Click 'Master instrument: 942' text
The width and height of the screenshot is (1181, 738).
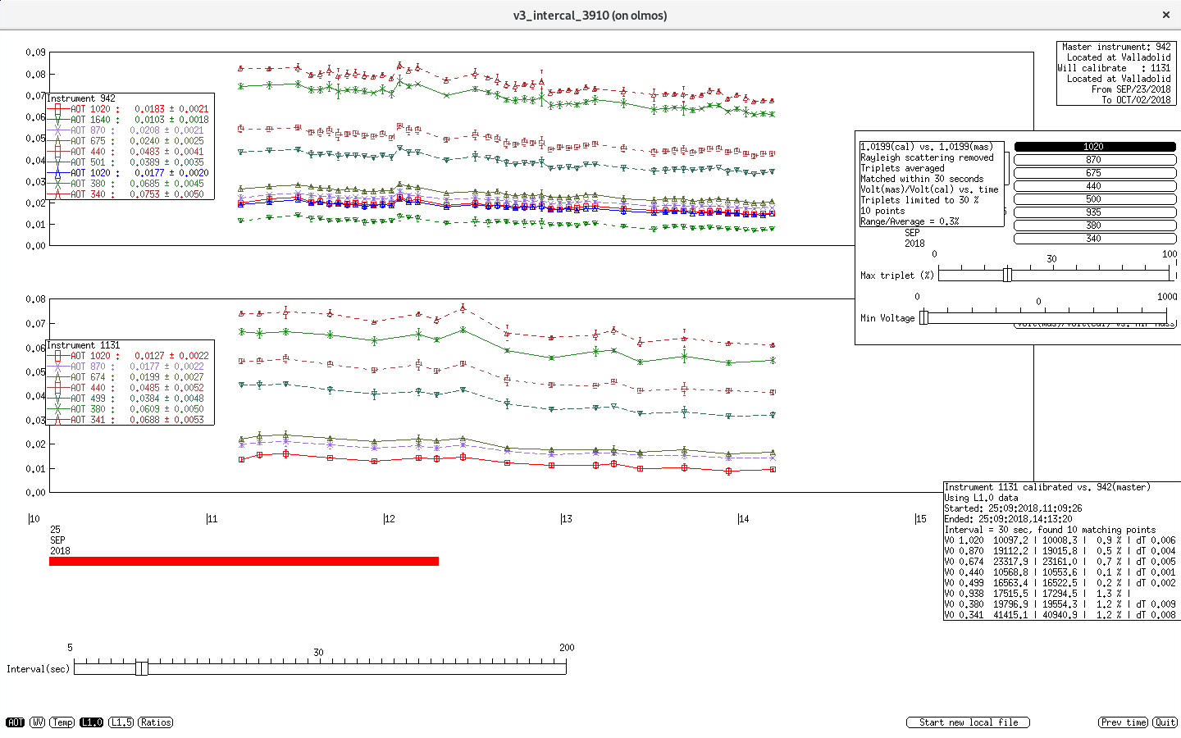tap(1116, 47)
